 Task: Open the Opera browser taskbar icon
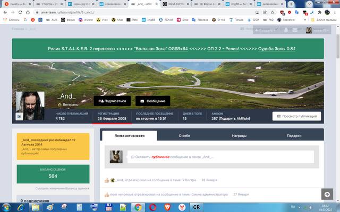click(x=152, y=207)
